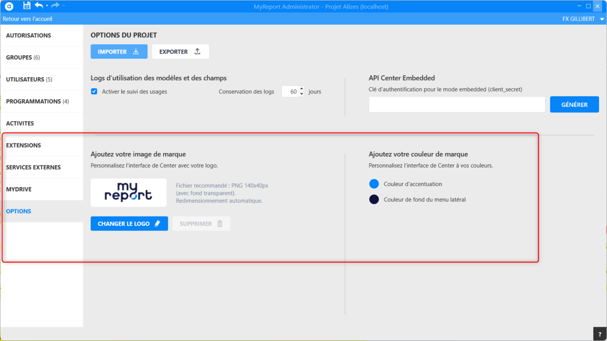The image size is (607, 341).
Task: Click Générer to create the API key
Action: click(x=574, y=105)
